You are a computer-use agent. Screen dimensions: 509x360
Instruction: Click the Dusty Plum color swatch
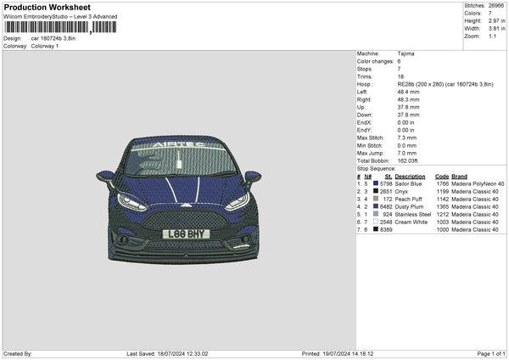coord(376,206)
